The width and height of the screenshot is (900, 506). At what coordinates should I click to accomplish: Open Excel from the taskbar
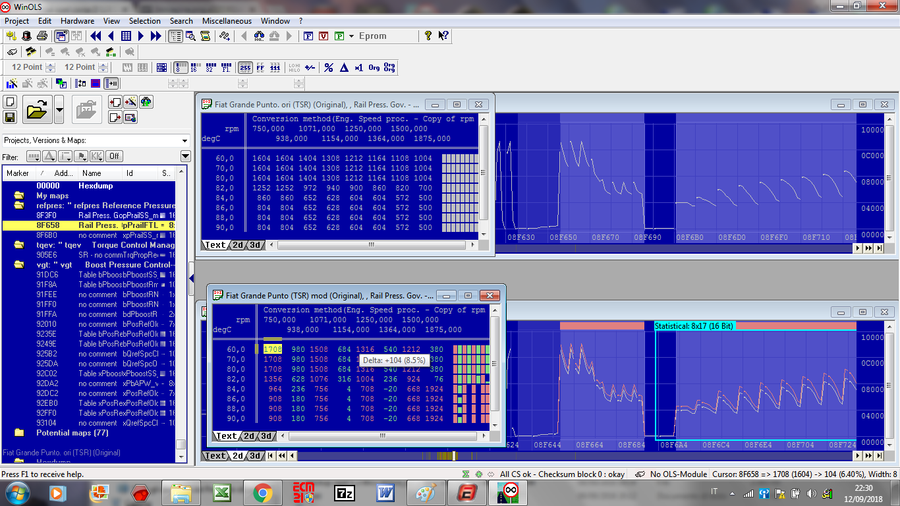(221, 493)
